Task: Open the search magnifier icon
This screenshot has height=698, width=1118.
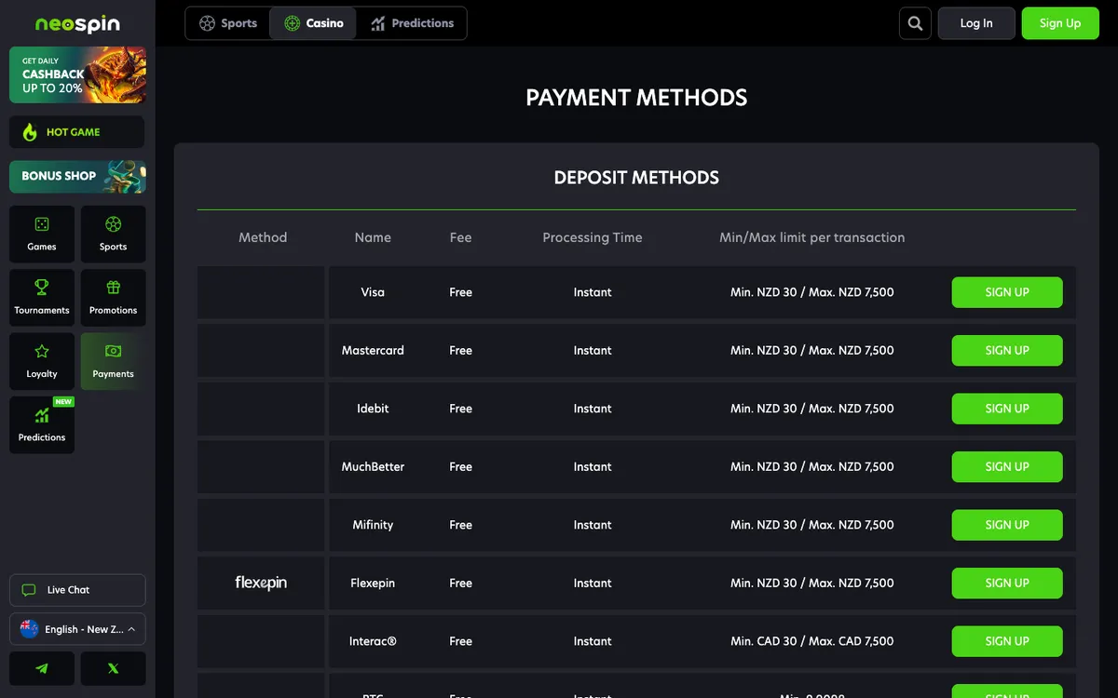Action: pyautogui.click(x=915, y=23)
